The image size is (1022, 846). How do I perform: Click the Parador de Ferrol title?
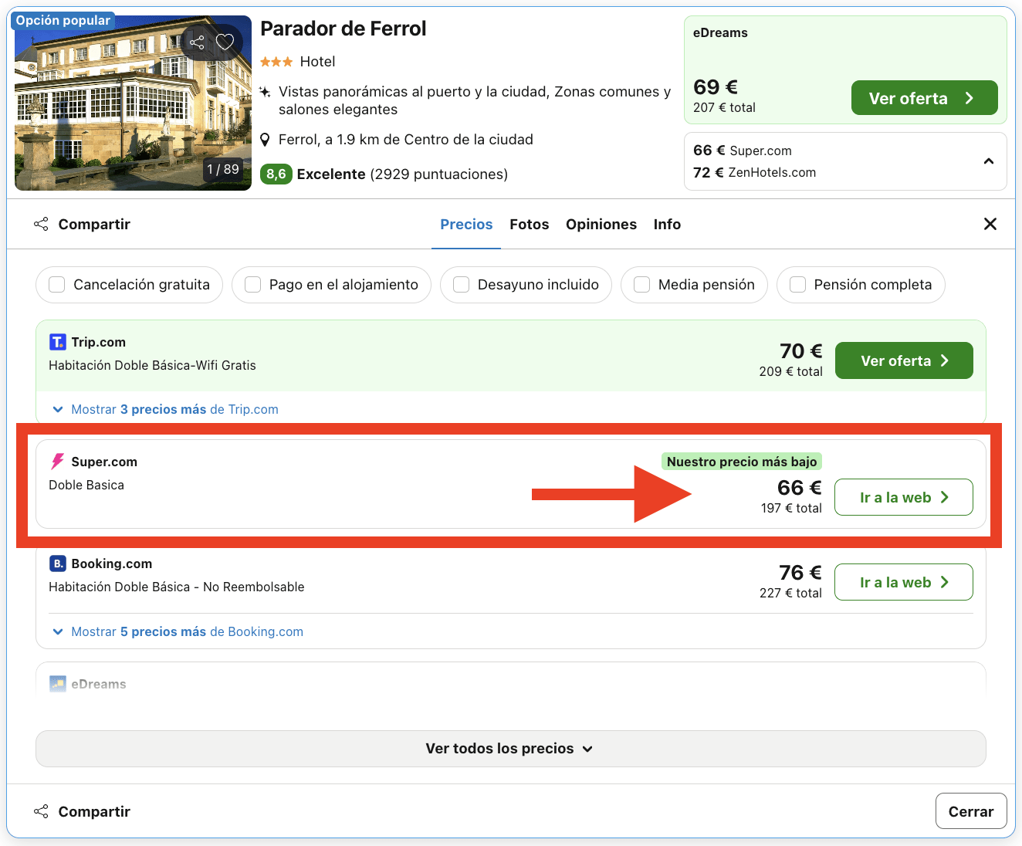[343, 29]
